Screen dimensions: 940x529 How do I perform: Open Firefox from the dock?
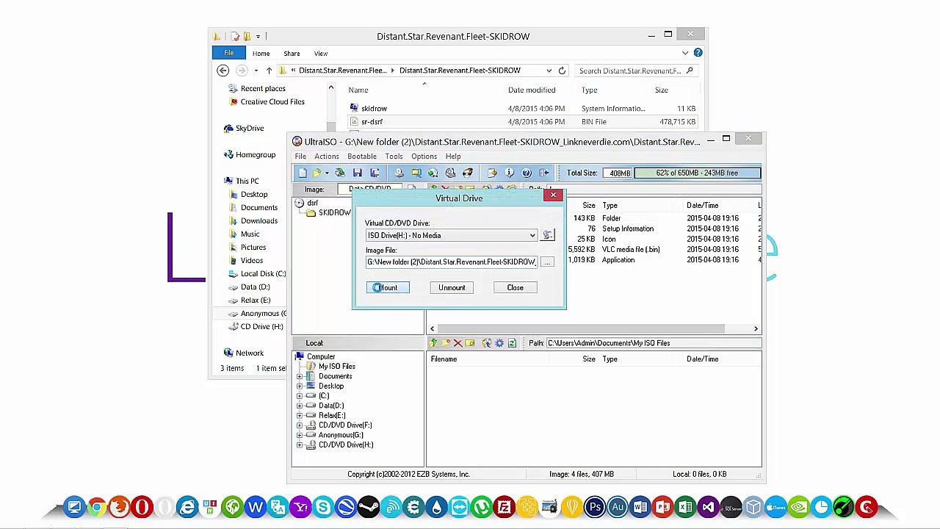[119, 507]
